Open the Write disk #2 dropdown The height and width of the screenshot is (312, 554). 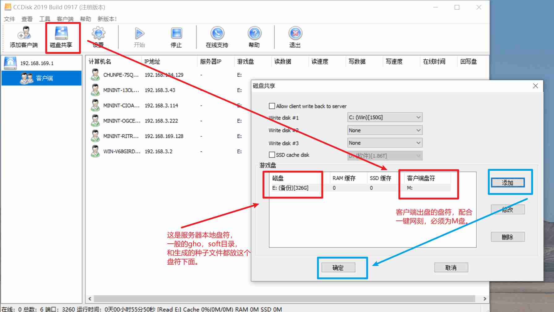coord(385,130)
